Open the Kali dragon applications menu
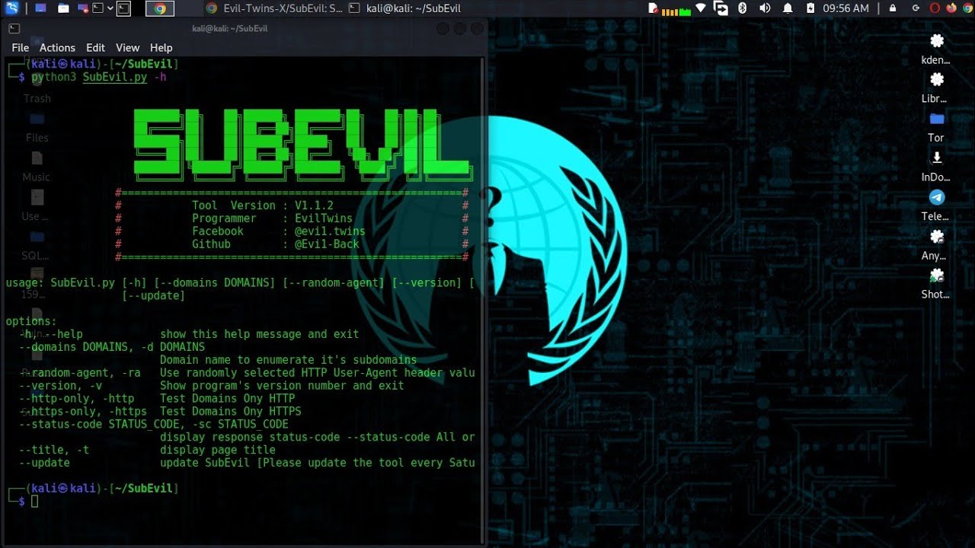Screen dimensions: 975x548 (11, 8)
